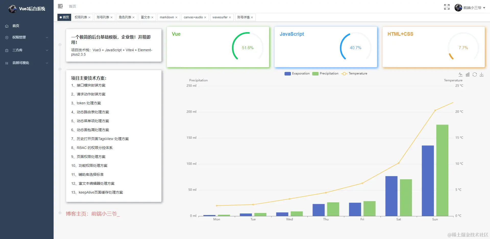This screenshot has height=239, width=490.
Task: Click the Sat blue Evaporation bar
Action: tap(391, 196)
